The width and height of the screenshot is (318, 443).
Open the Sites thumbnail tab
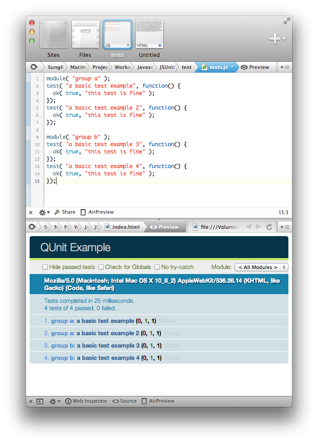point(54,34)
